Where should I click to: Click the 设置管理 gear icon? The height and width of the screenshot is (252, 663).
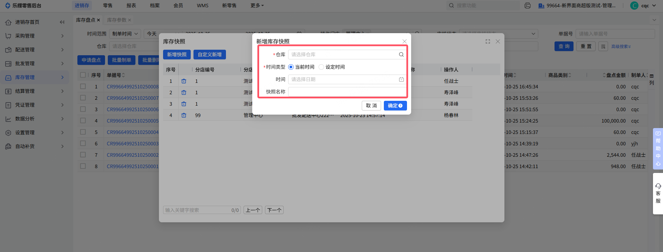pos(8,133)
